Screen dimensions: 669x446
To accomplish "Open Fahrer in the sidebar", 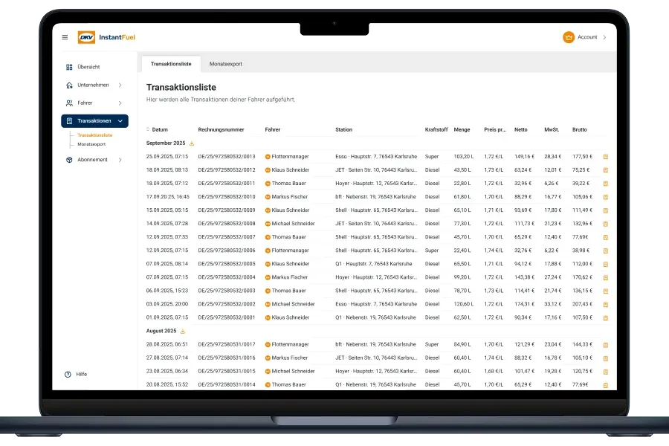I will click(x=85, y=103).
